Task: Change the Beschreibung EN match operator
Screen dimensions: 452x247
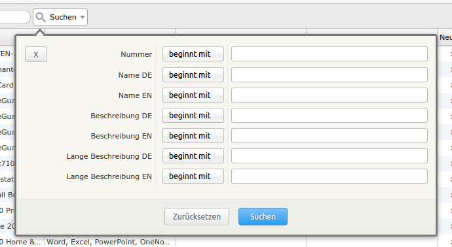Action: point(193,136)
